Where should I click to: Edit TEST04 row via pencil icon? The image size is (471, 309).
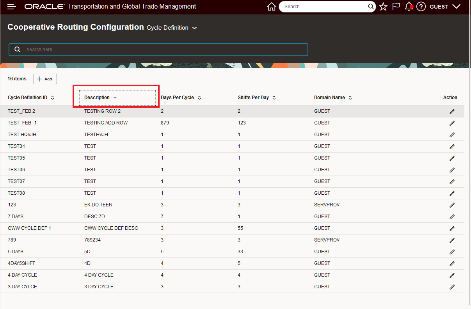[452, 146]
